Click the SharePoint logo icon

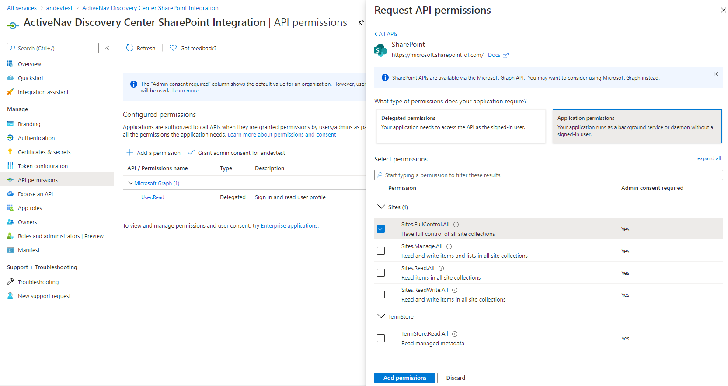click(x=381, y=50)
